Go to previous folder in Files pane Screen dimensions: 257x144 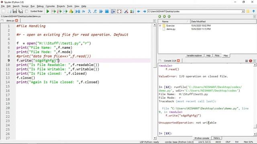[x=160, y=16]
